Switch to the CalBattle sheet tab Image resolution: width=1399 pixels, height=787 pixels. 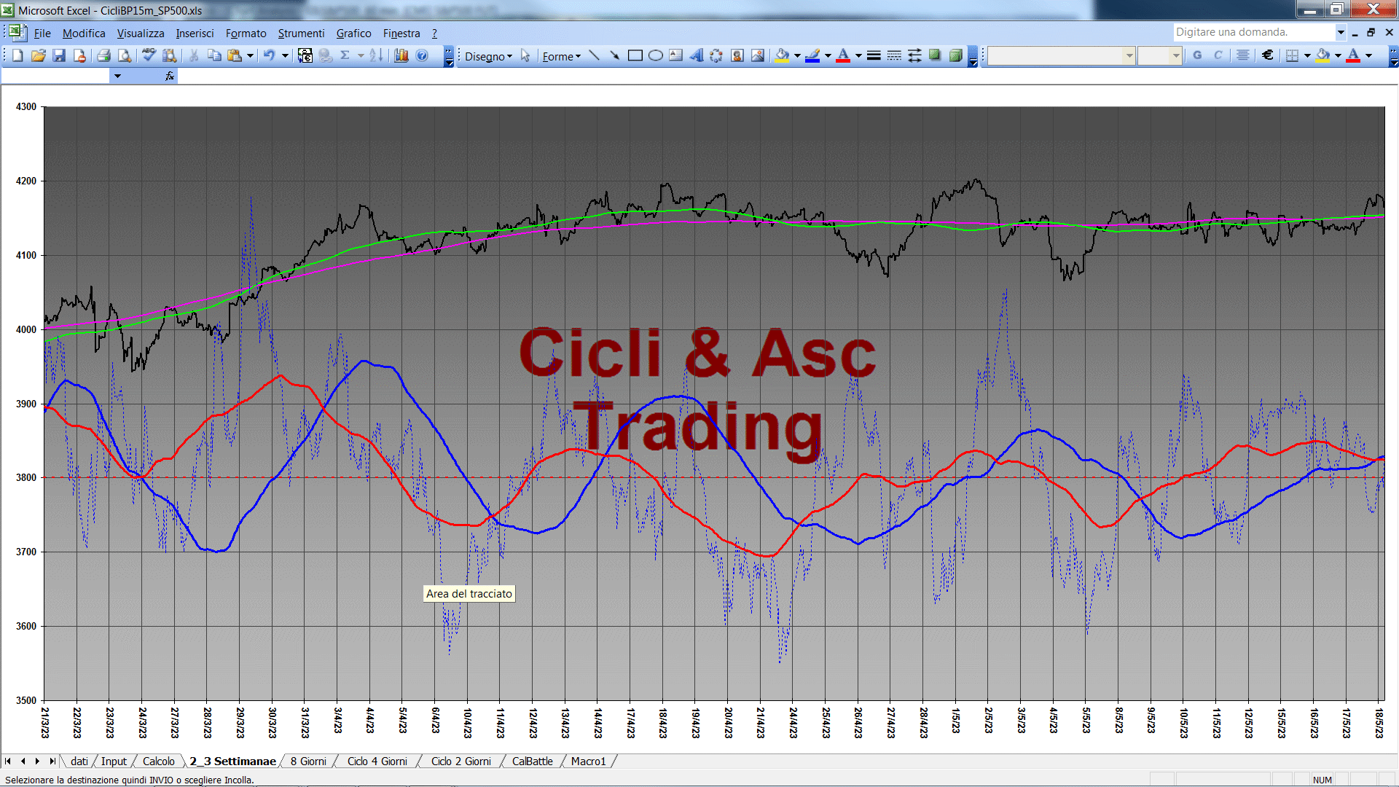pyautogui.click(x=532, y=761)
